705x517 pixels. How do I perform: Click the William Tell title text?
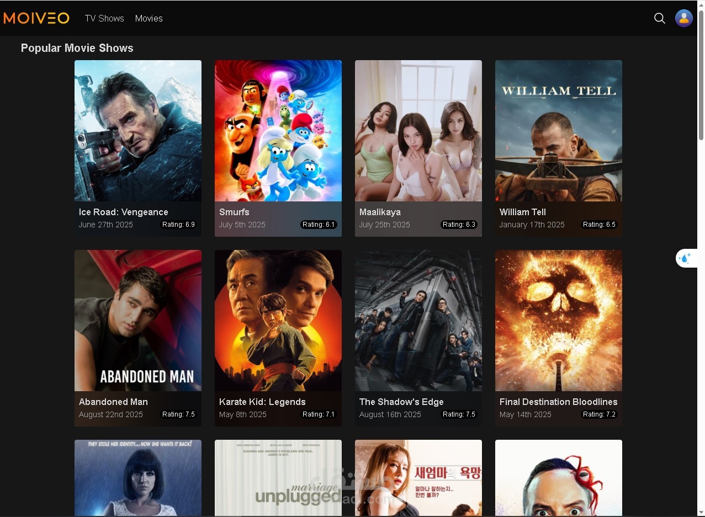(523, 212)
